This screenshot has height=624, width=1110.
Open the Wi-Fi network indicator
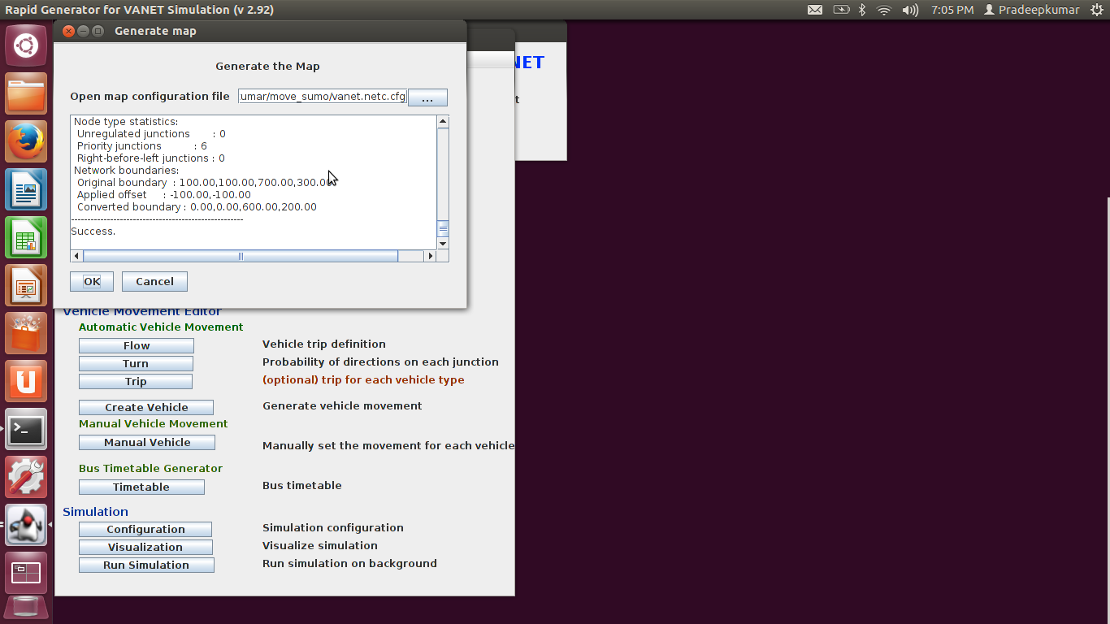[884, 10]
